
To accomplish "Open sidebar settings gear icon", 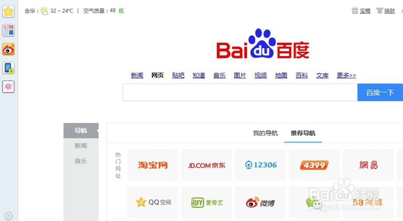I will tap(8, 216).
